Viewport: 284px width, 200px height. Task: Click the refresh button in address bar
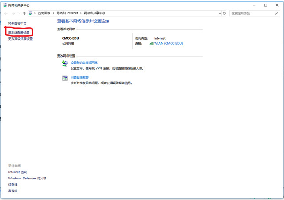[x=224, y=13]
